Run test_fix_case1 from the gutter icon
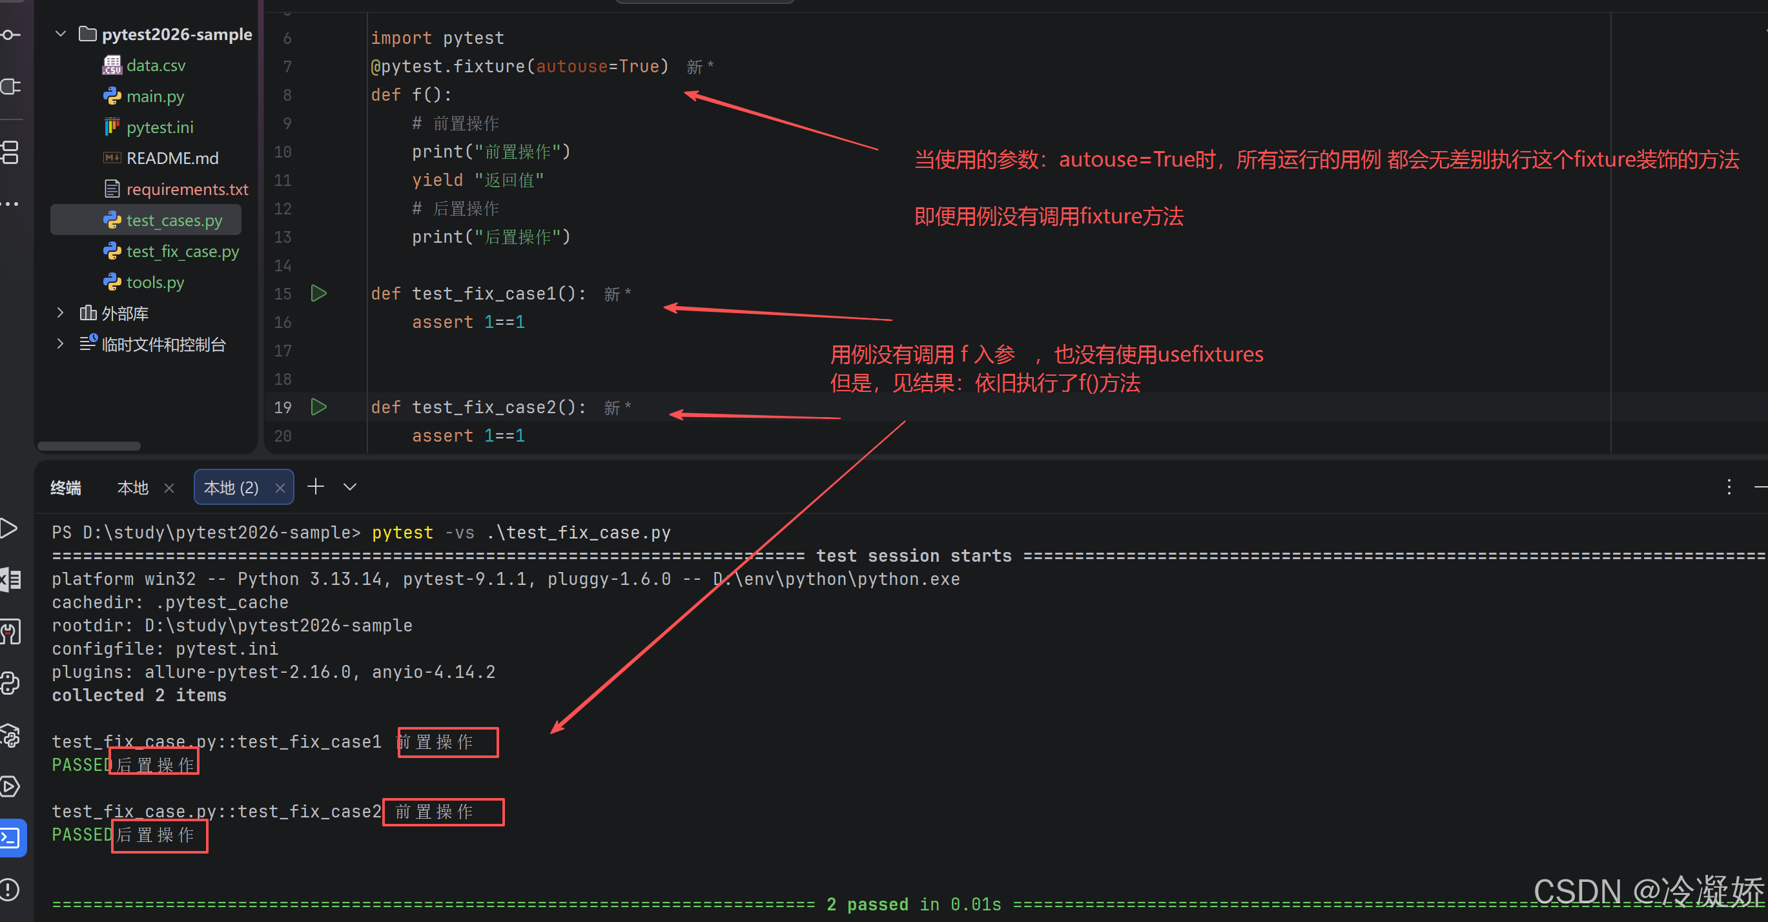 318,294
